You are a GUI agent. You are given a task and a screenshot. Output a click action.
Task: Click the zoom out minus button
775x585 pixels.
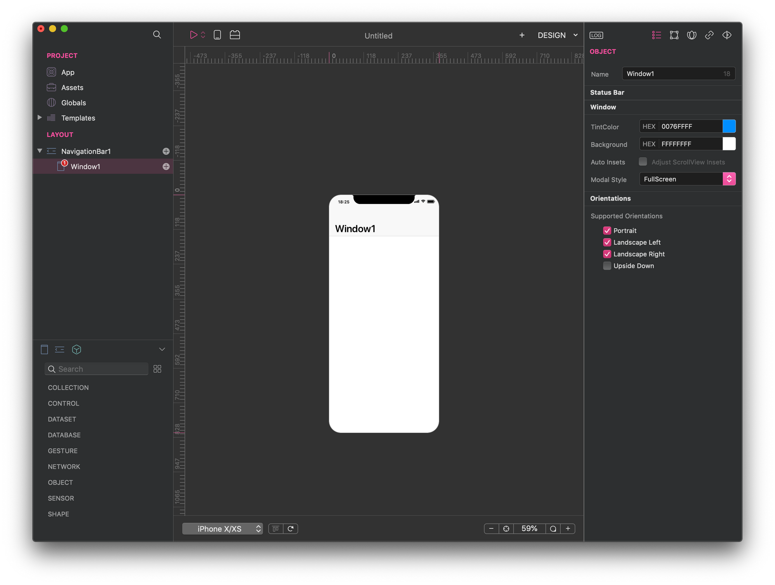[491, 529]
